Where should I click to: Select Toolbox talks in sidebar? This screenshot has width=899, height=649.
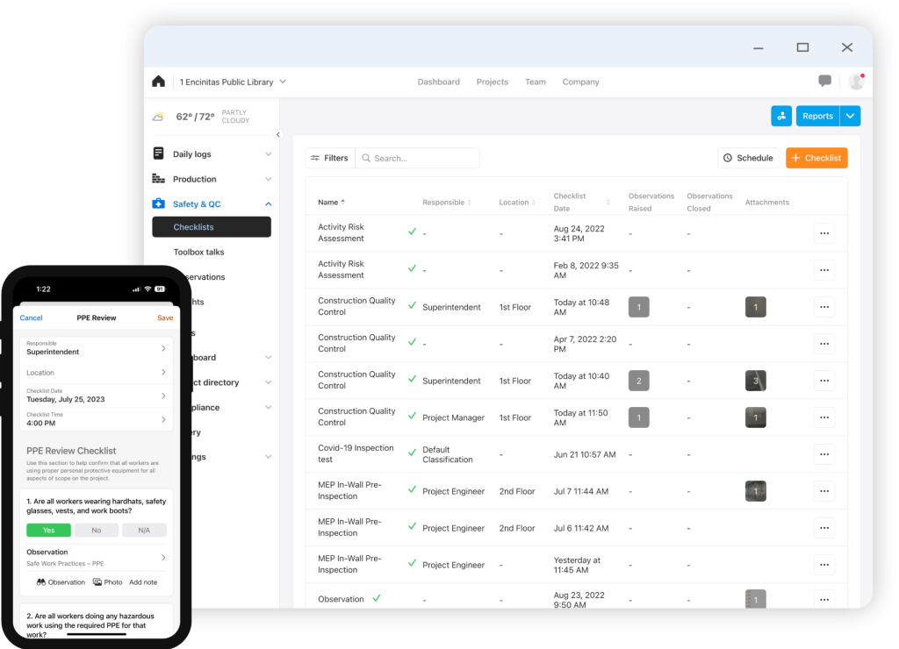click(x=198, y=253)
